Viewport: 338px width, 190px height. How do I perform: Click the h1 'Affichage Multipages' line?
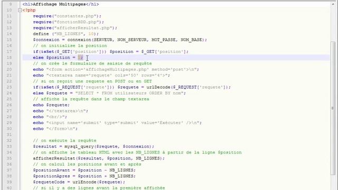[61, 4]
